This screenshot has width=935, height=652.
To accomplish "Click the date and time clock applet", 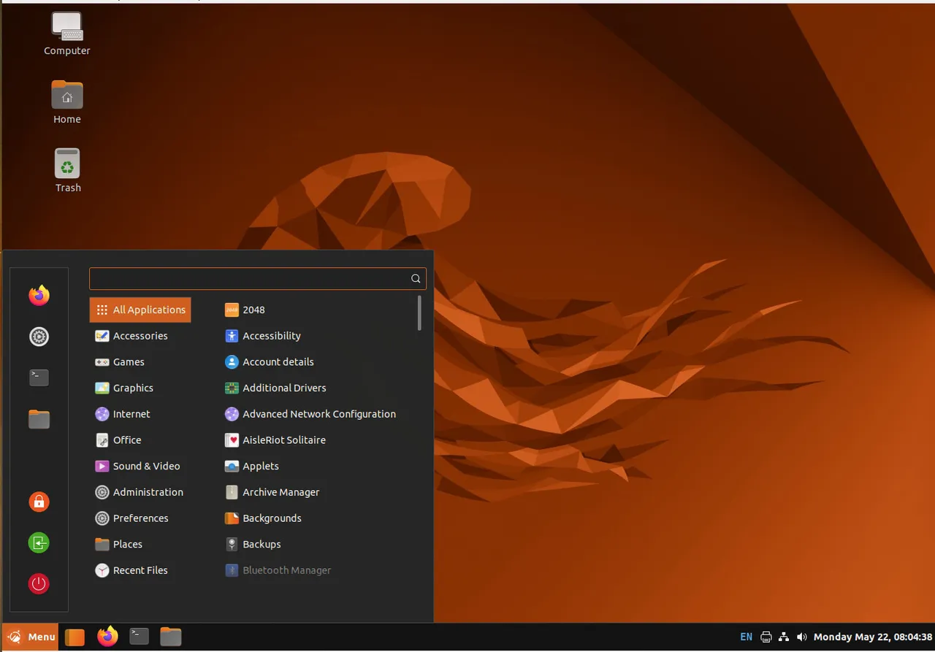I will [873, 637].
